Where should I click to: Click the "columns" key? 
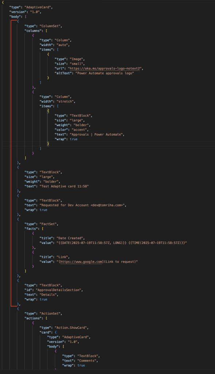pyautogui.click(x=34, y=31)
